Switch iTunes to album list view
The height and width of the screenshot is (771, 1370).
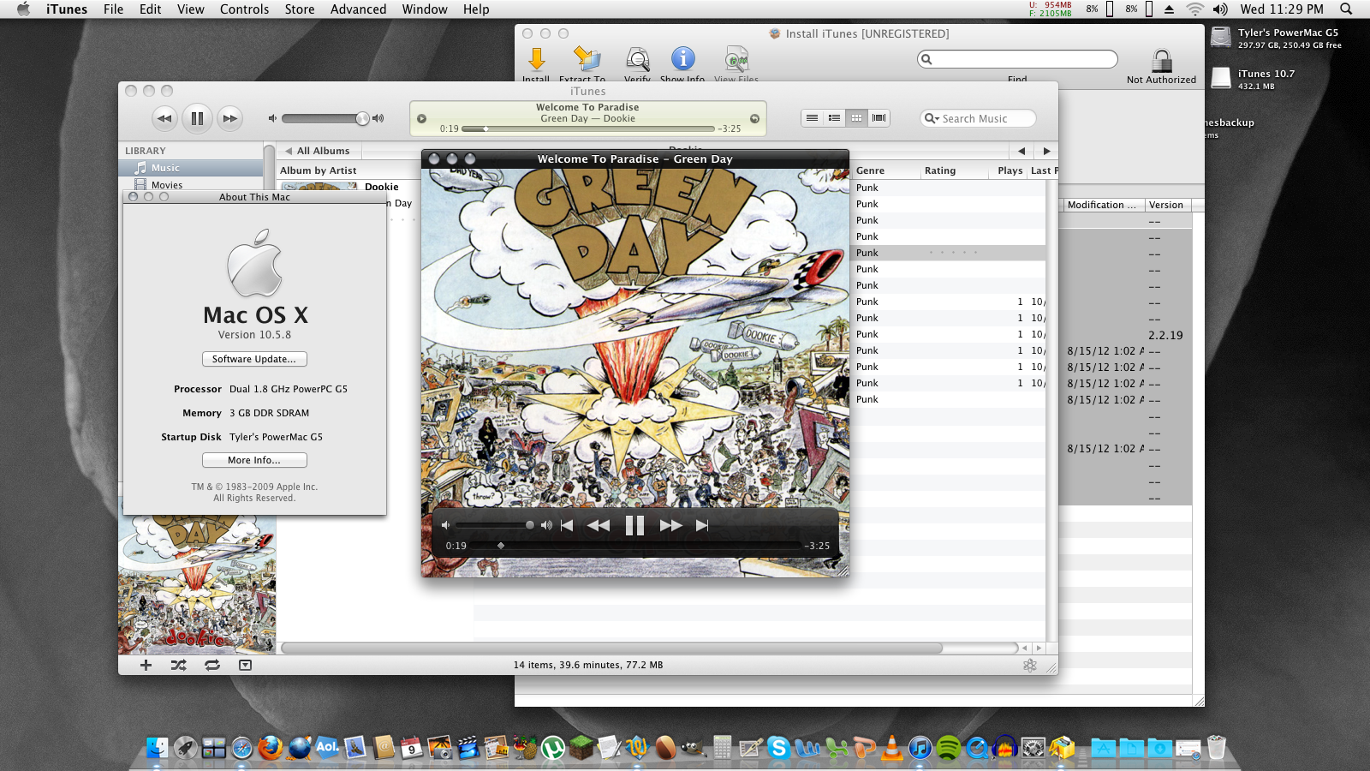point(834,118)
